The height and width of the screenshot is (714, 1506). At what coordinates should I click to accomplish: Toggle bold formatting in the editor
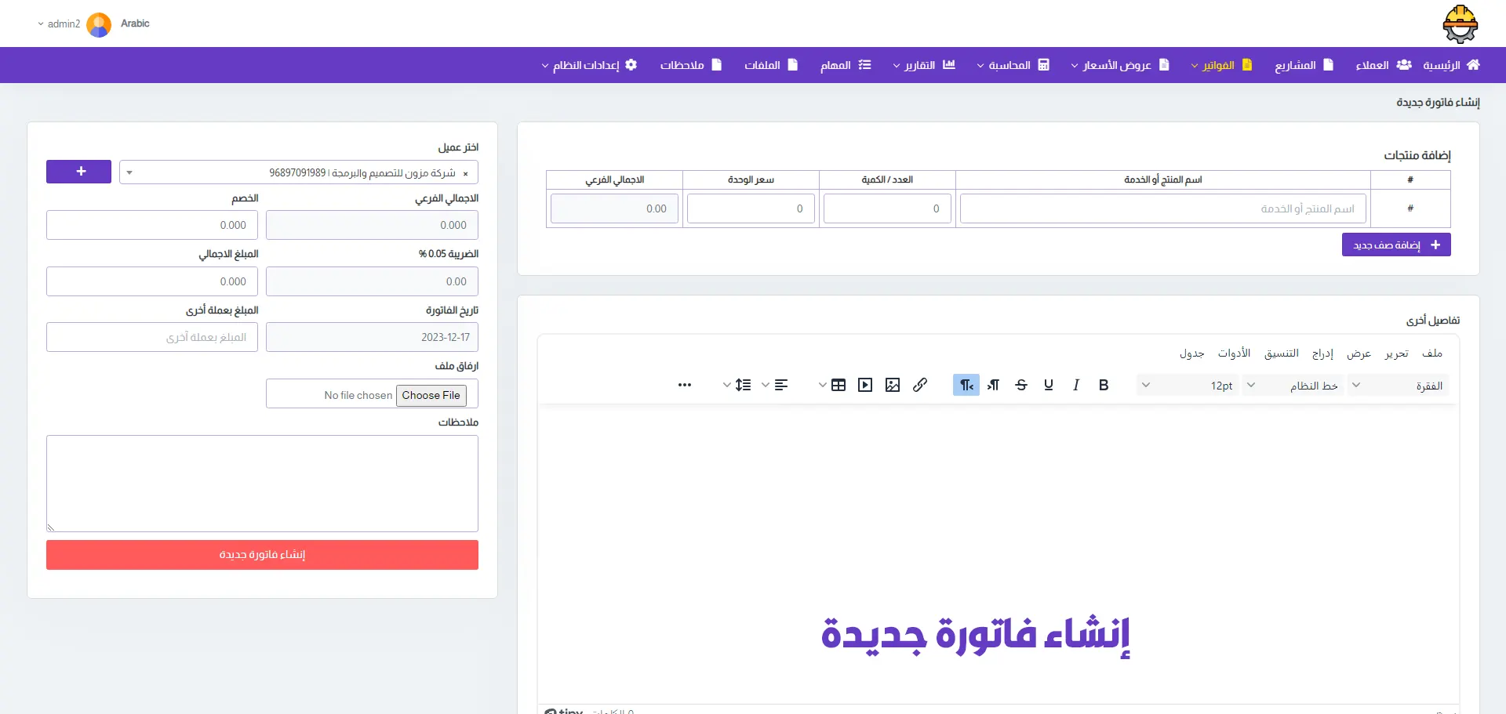coord(1104,385)
